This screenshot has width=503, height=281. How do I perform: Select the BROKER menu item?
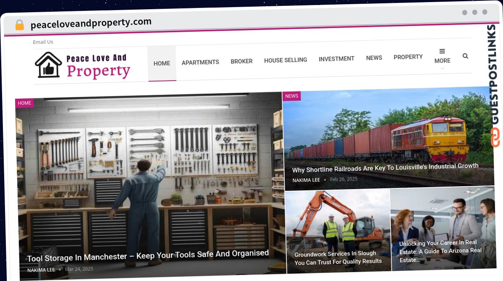(x=241, y=61)
